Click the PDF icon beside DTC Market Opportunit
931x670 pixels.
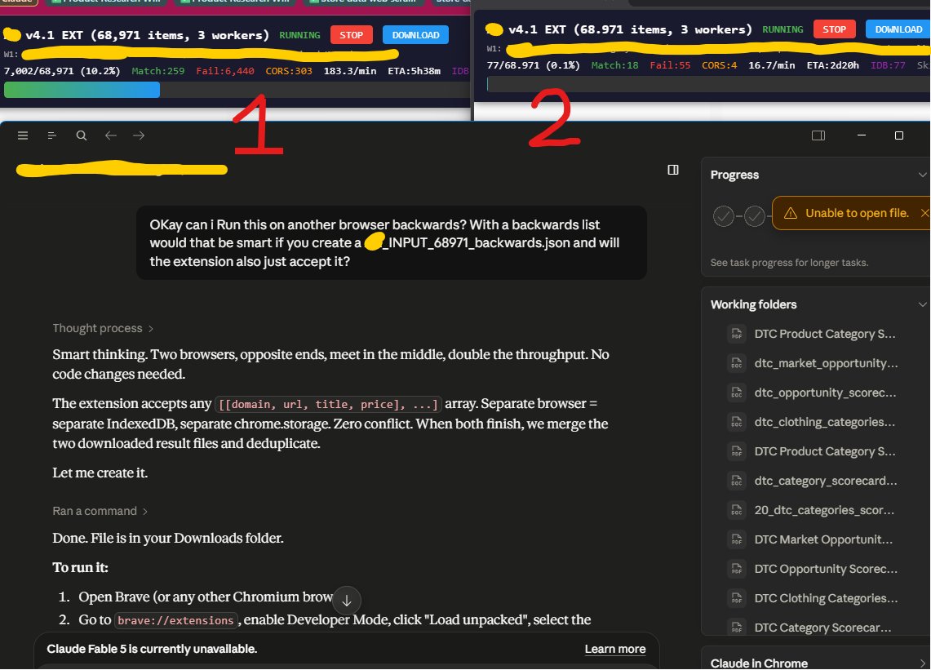coord(737,539)
